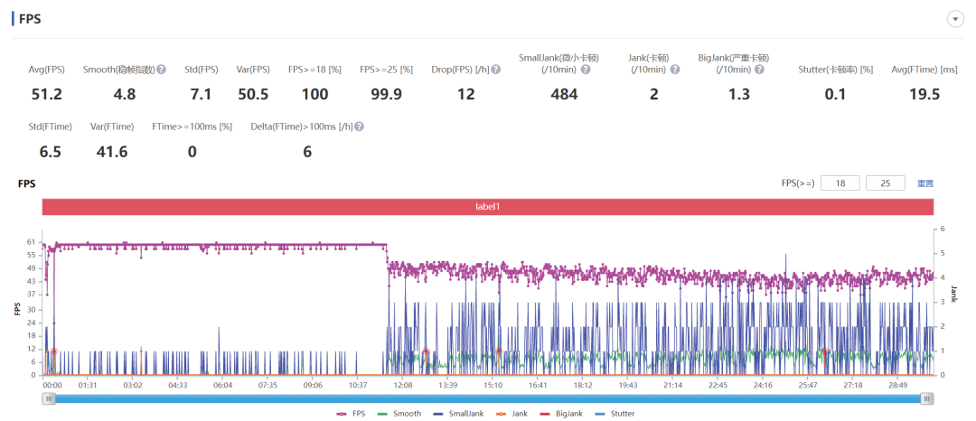Open help icon next to Drop(FPS) [/h]
The height and width of the screenshot is (421, 976).
pos(496,70)
